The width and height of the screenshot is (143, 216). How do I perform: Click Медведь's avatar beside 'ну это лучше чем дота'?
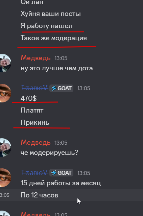tap(5, 63)
